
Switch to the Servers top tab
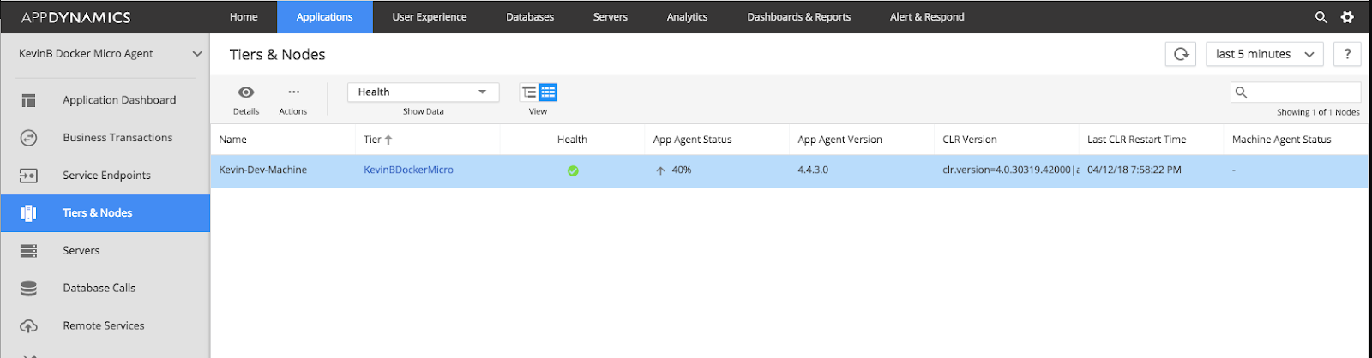(x=611, y=17)
